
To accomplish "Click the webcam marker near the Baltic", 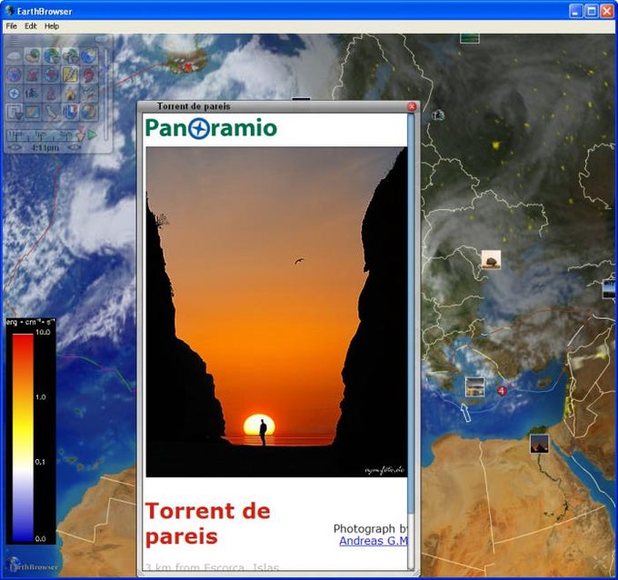I will click(x=438, y=115).
